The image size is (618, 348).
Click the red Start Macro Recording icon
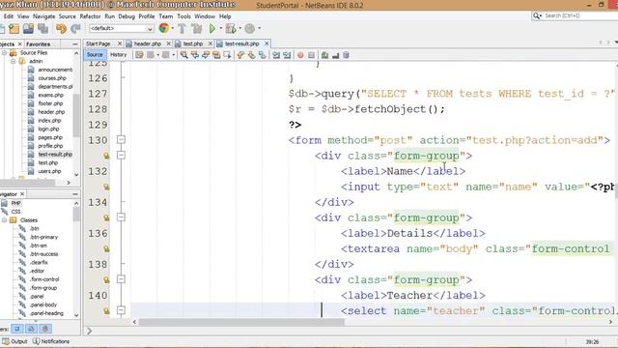(300, 55)
